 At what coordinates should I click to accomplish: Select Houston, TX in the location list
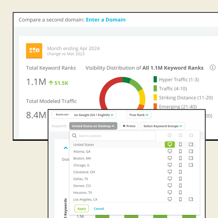click(82, 193)
